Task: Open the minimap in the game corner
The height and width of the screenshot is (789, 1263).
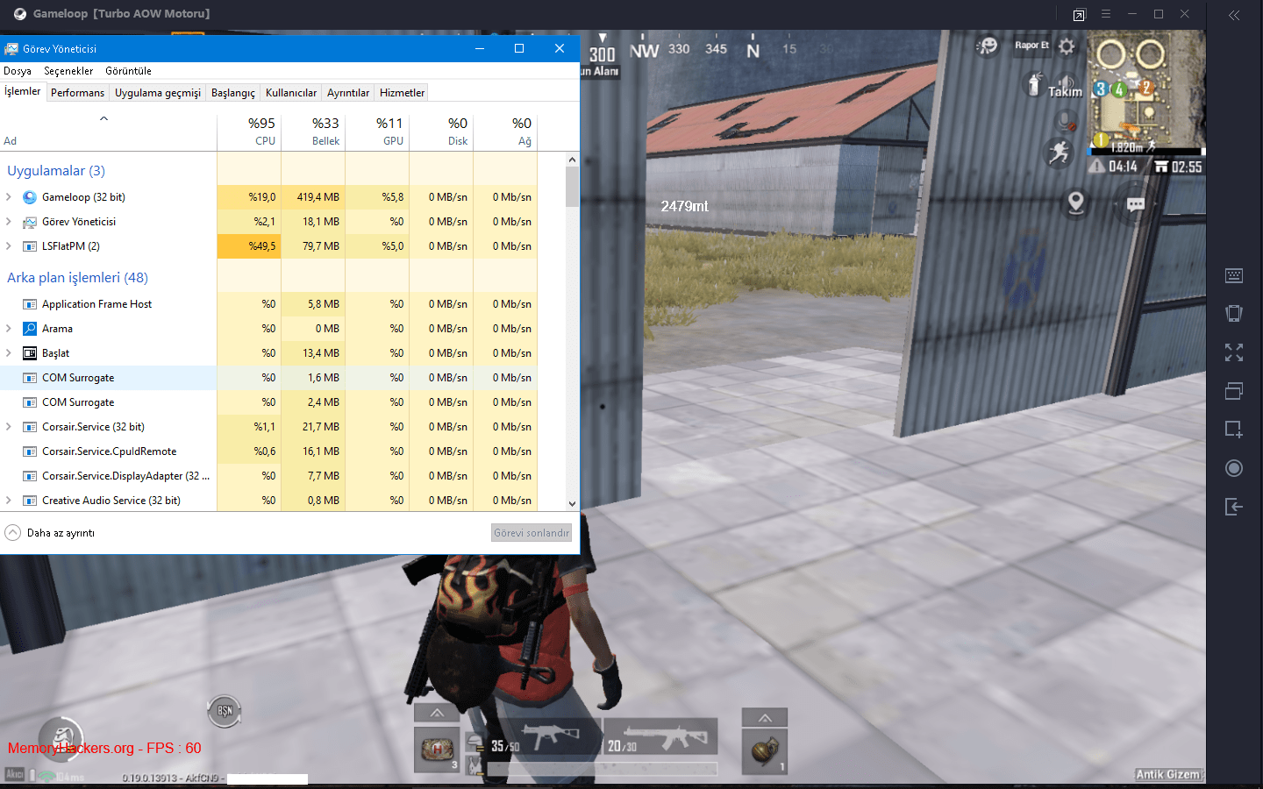Action: [1145, 93]
